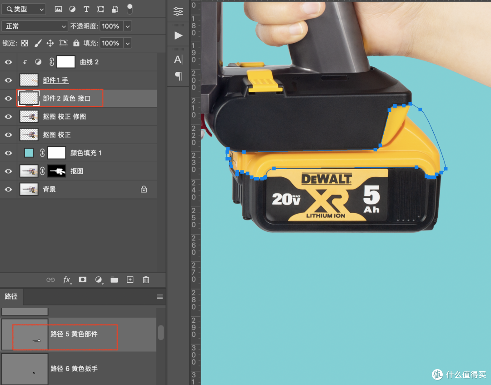The image size is (491, 385).
Task: Select the 部件1 手 layer thumbnail
Action: [29, 80]
